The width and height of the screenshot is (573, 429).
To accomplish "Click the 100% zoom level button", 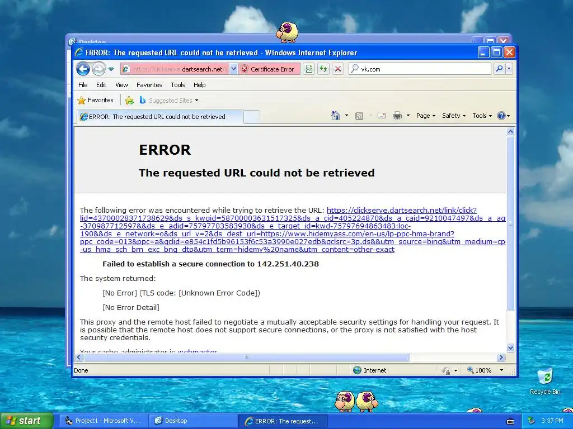I will pyautogui.click(x=479, y=370).
